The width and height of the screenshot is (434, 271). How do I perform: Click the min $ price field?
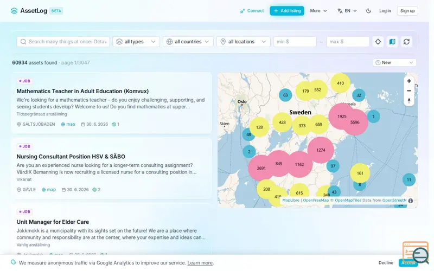click(295, 42)
